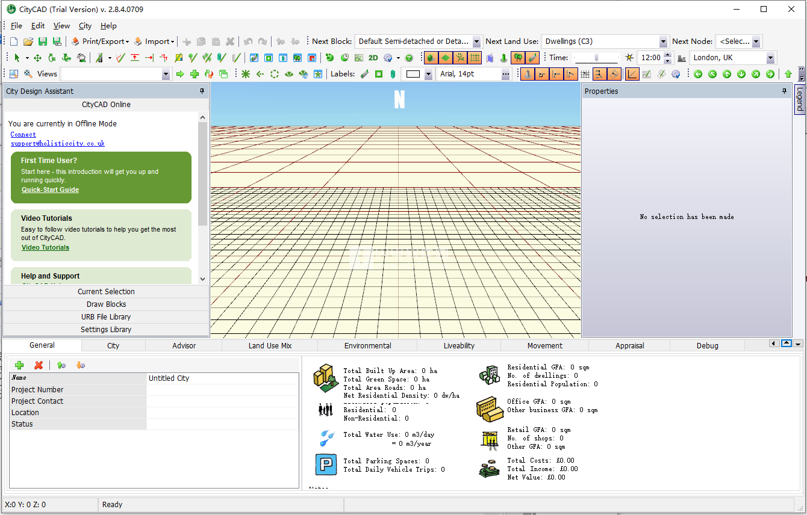Screen dimensions: 807x515
Task: Open a file with the folder icon
Action: point(28,42)
